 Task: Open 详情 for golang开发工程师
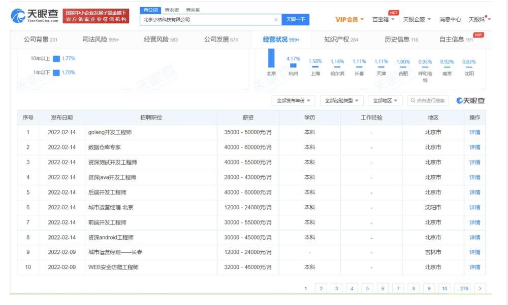click(474, 132)
